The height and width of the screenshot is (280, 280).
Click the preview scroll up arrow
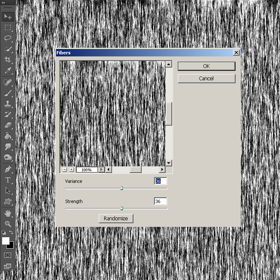coord(168,64)
